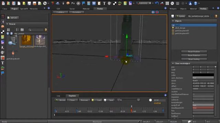The height and width of the screenshot is (123, 220).
Task: Click the Save button in Daytime panel
Action: click(109, 100)
